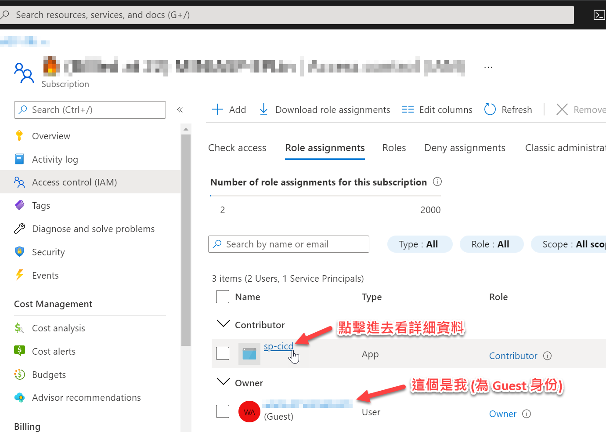This screenshot has width=606, height=432.
Task: Check the Guest user row checkbox
Action: click(x=223, y=411)
